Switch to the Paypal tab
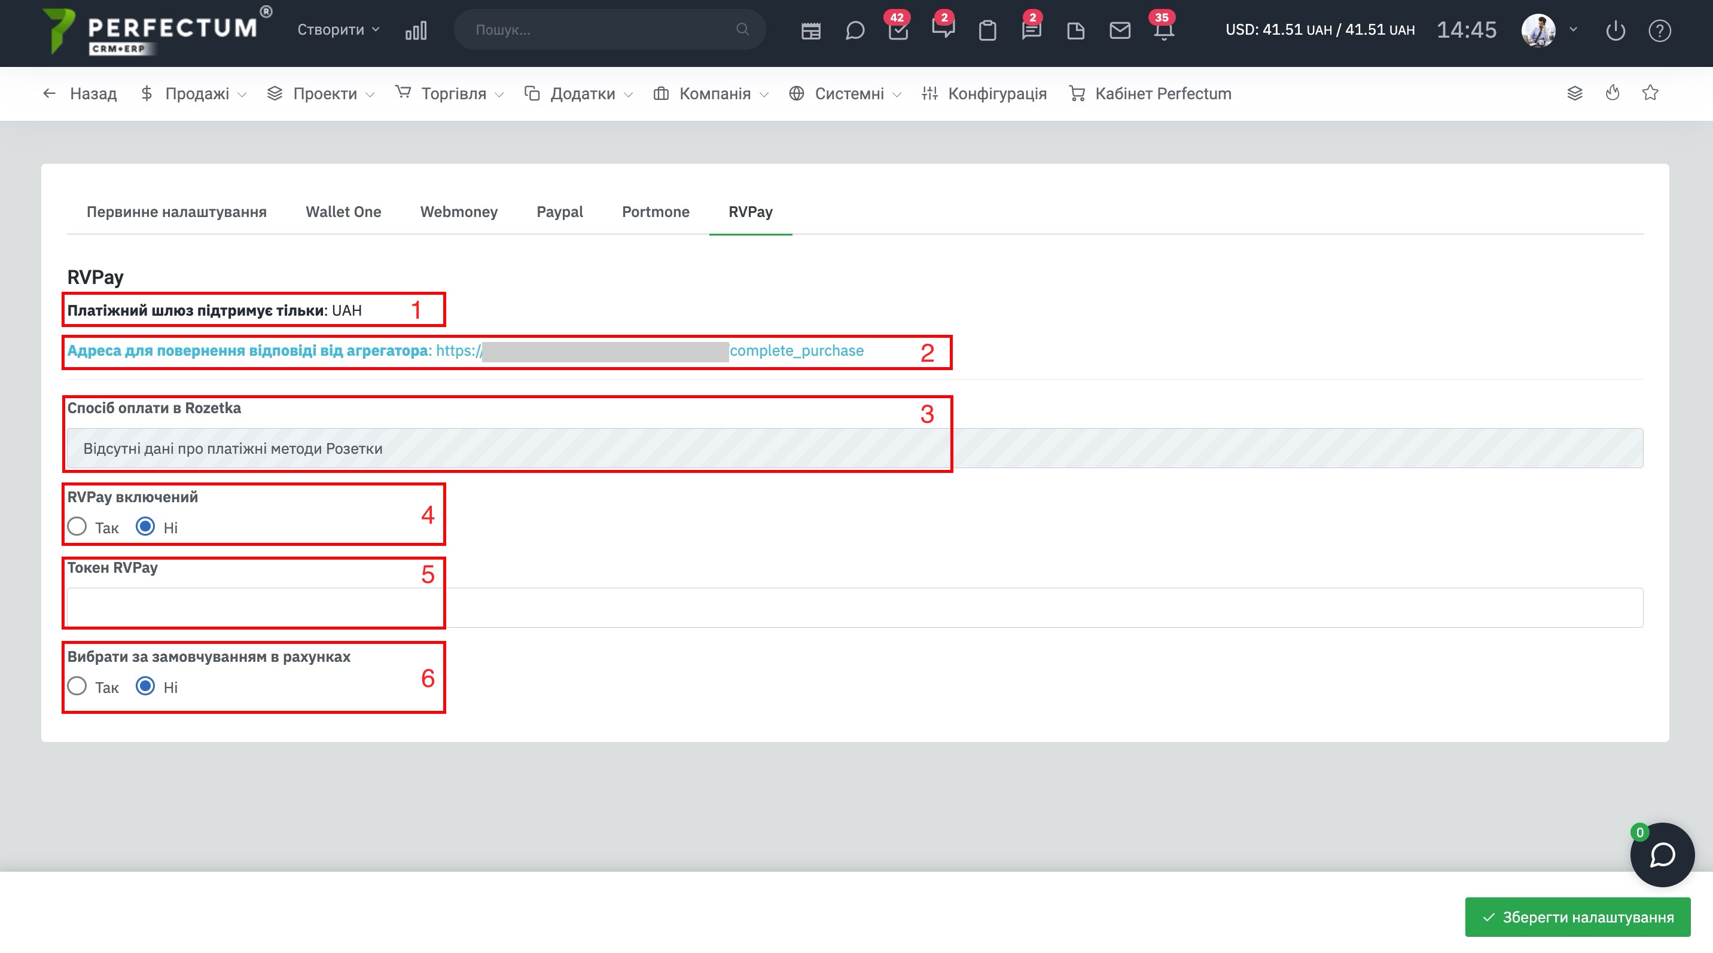The width and height of the screenshot is (1713, 953). 559,212
